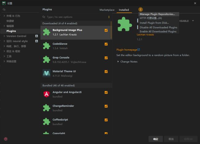Image resolution: width=200 pixels, height=144 pixels.
Task: Click the ChangeReminder puzzle icon
Action: click(x=46, y=108)
